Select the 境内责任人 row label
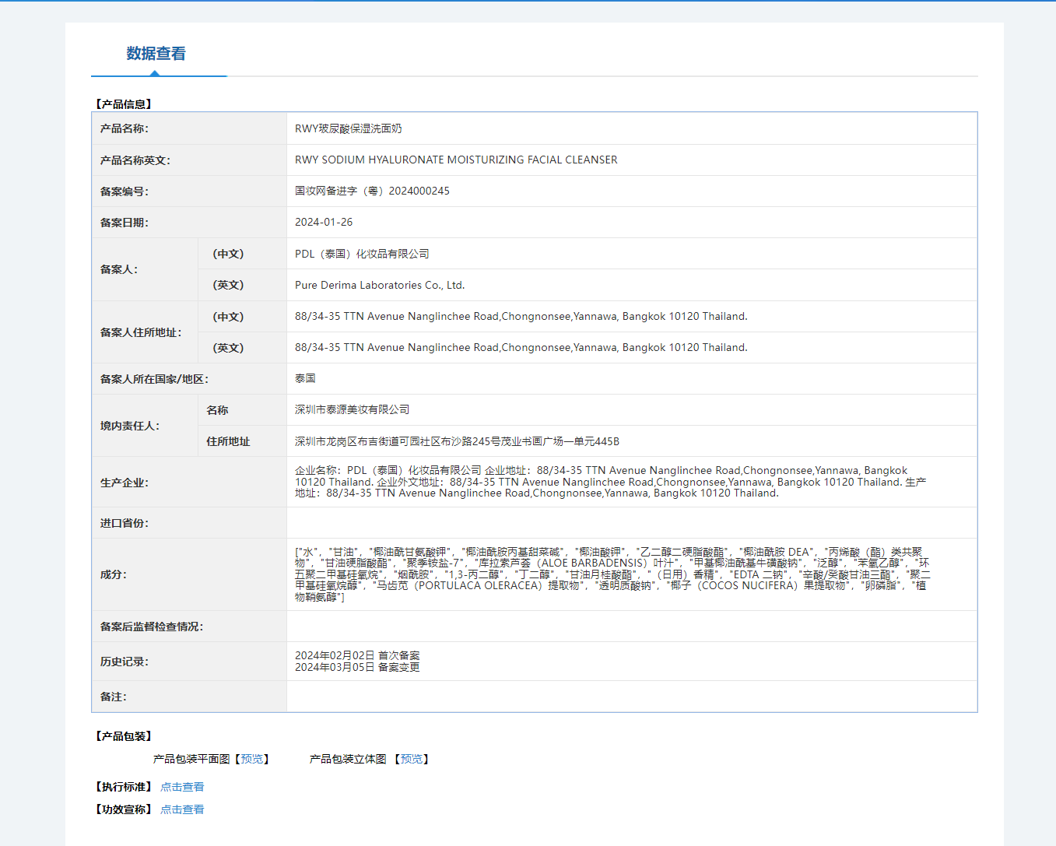The image size is (1056, 846). (130, 426)
